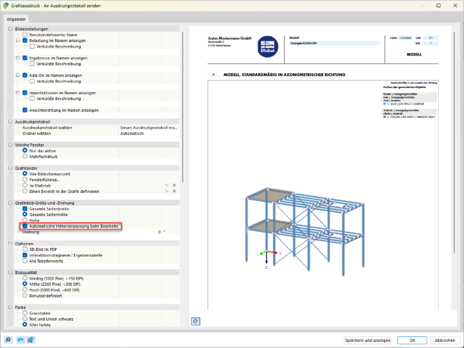Click the settings panel vertical scrollbar
464x348 pixels.
pyautogui.click(x=183, y=106)
